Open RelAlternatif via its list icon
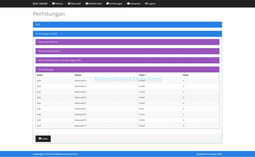The image size is (255, 157). 86,3
